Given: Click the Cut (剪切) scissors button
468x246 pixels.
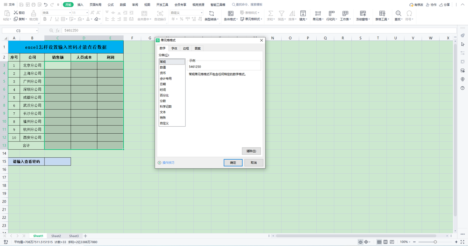Looking at the screenshot, I should point(19,13).
